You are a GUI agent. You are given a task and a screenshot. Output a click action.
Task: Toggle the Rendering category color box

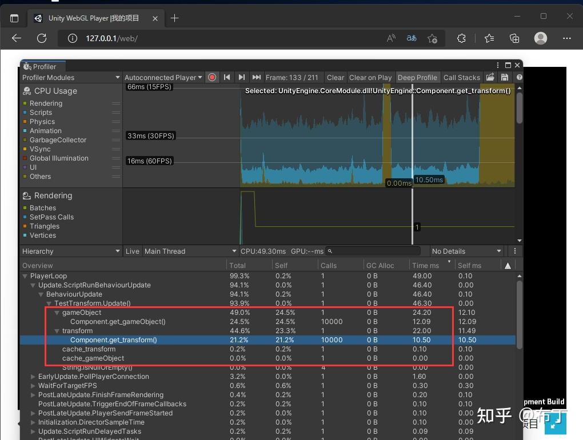coord(25,103)
